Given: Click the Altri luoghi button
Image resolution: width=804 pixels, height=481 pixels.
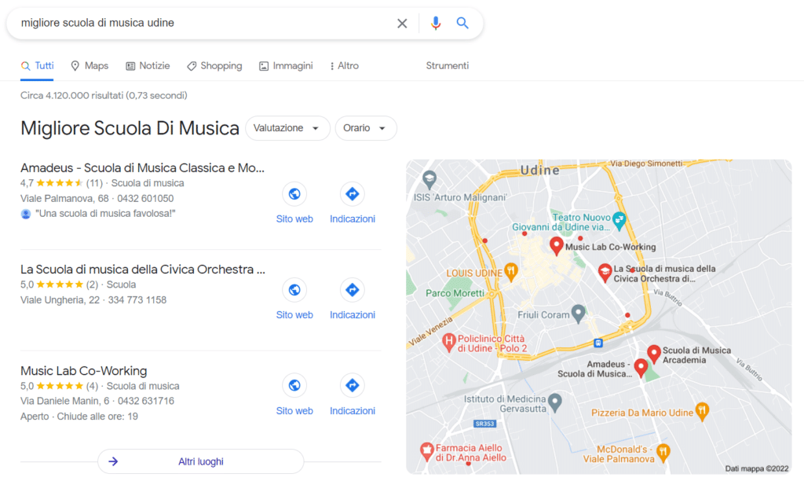Looking at the screenshot, I should click(200, 461).
